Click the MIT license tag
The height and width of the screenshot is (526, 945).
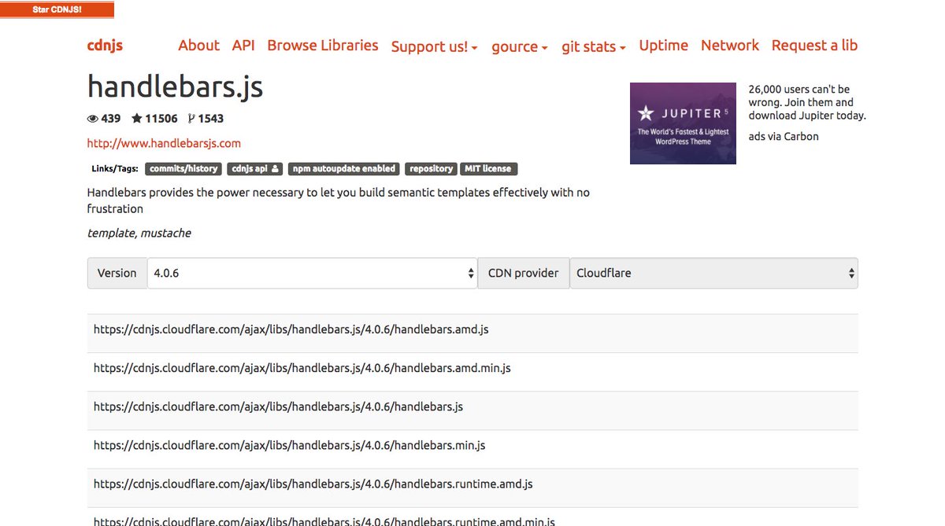(488, 168)
